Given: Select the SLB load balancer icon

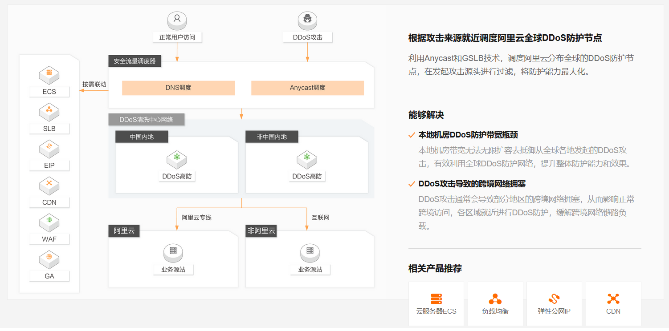Looking at the screenshot, I should click(49, 112).
